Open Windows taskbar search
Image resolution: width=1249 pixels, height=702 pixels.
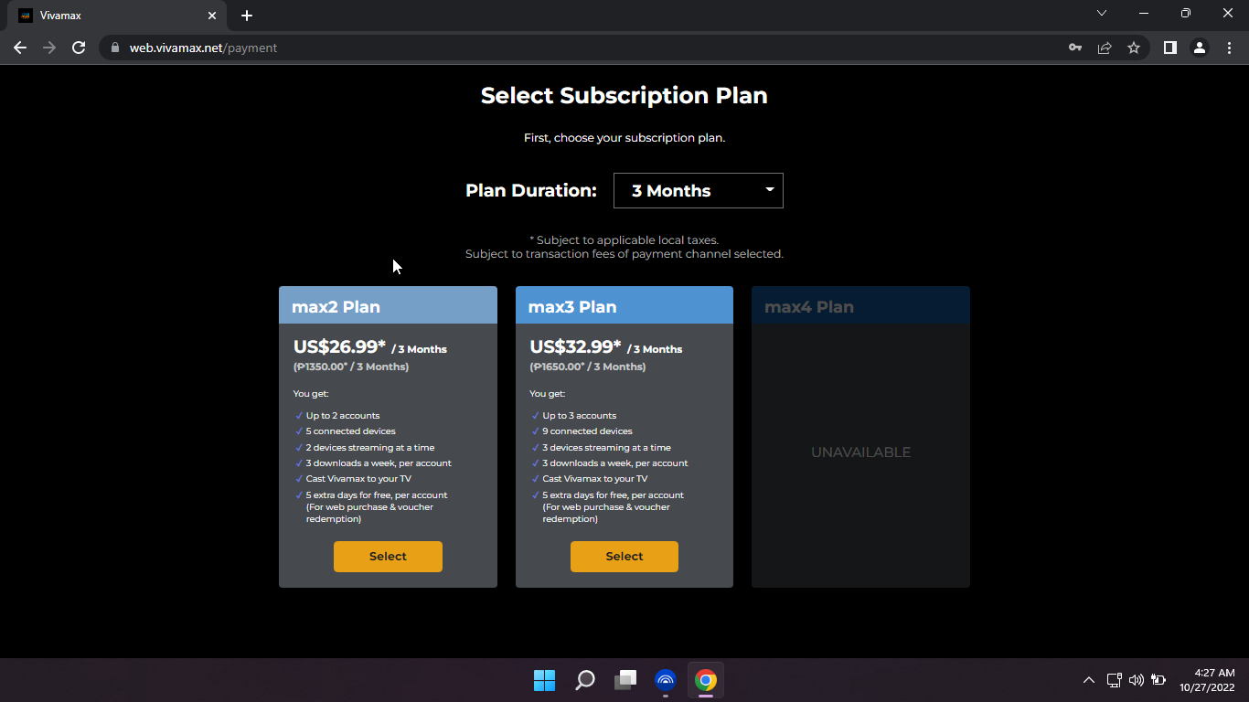click(x=584, y=680)
